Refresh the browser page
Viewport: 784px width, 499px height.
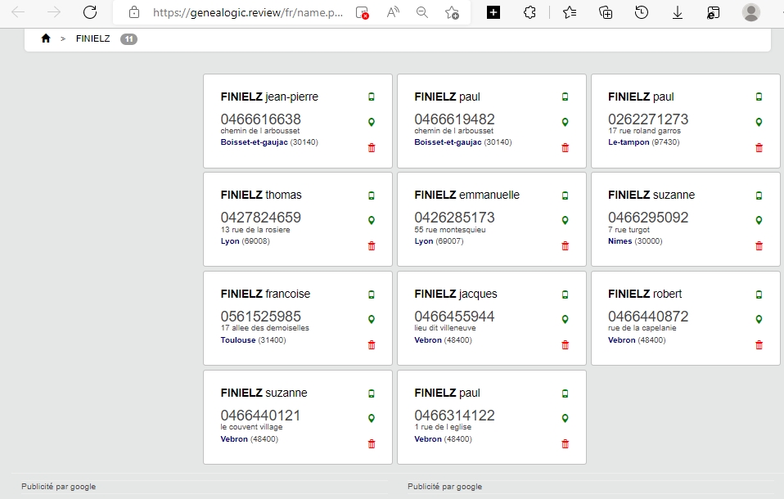pyautogui.click(x=90, y=12)
